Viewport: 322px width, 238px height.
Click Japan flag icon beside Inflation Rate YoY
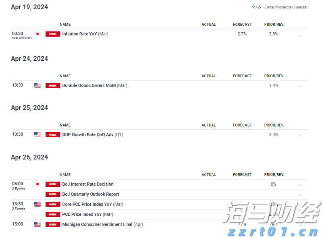pos(37,34)
